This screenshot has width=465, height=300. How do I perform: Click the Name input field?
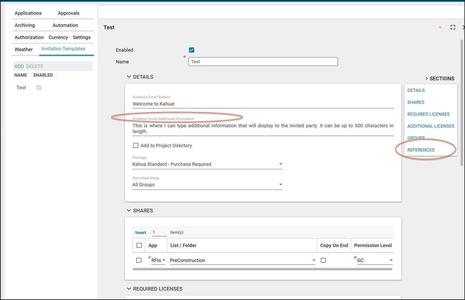click(x=263, y=62)
